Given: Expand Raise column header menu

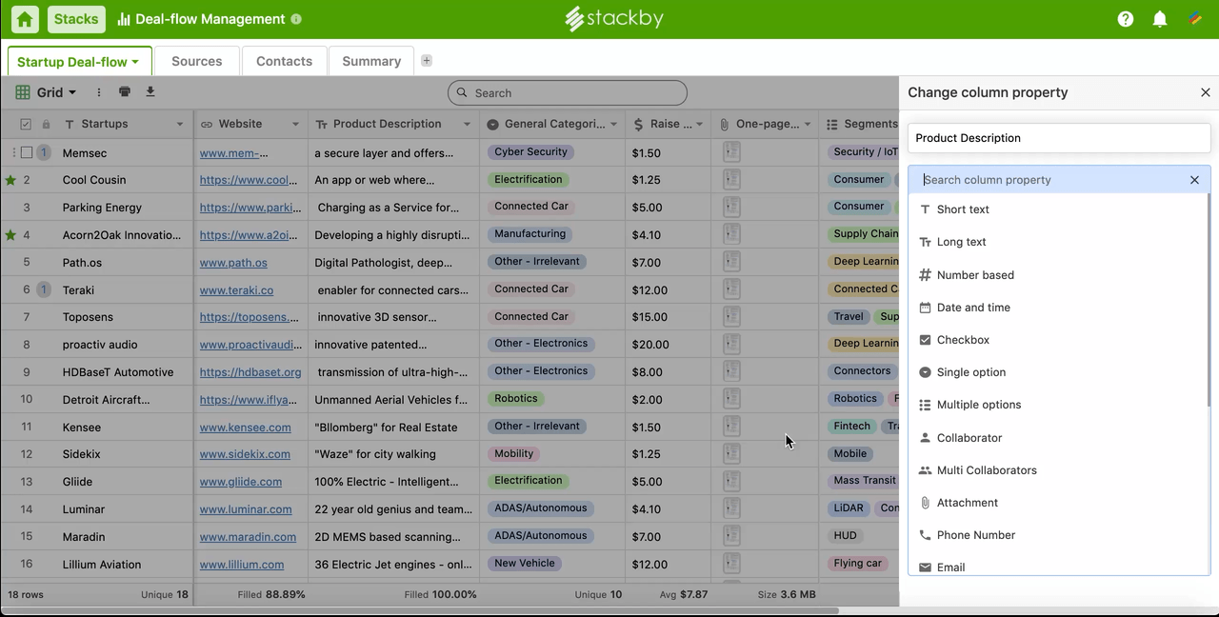Looking at the screenshot, I should click(699, 124).
